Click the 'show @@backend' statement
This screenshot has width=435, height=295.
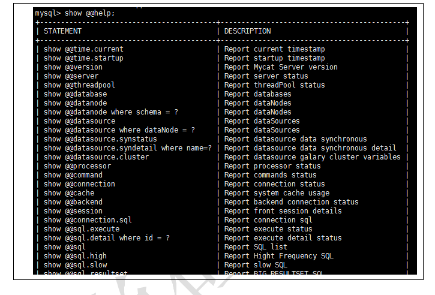tap(73, 202)
